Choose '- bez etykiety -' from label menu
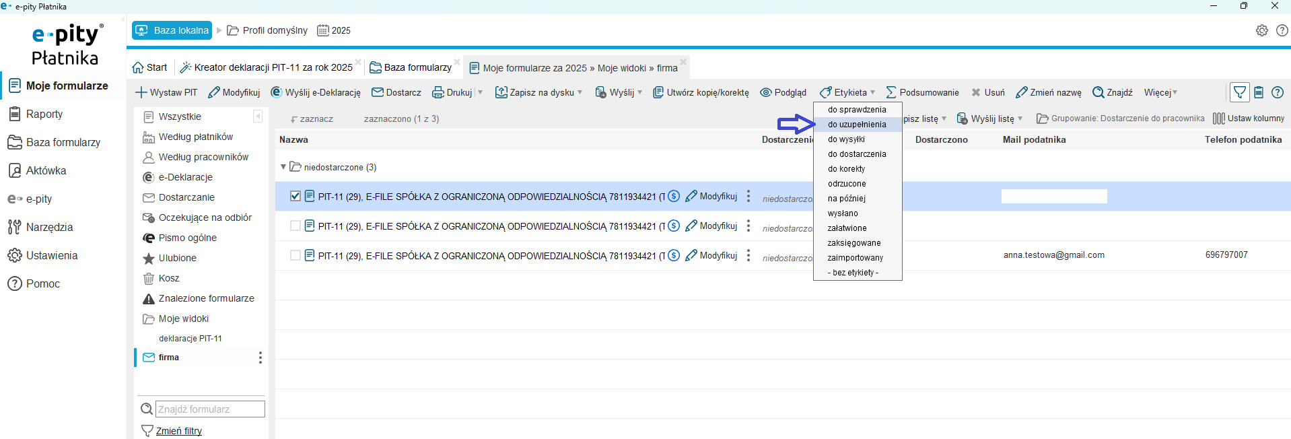The image size is (1291, 439). click(x=853, y=273)
